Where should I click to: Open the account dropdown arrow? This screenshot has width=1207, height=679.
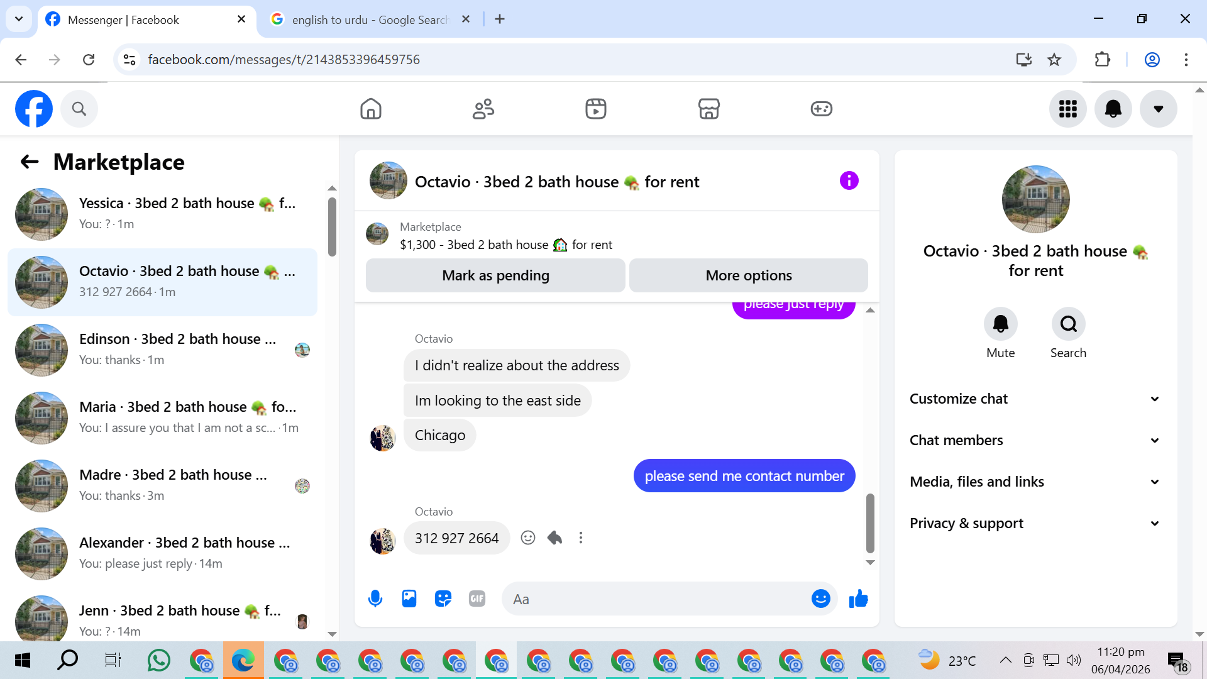(1159, 109)
